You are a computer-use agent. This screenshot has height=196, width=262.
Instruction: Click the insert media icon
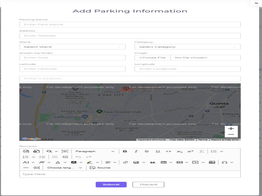tap(180, 162)
